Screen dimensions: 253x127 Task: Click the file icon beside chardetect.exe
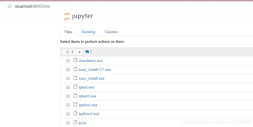(75, 60)
